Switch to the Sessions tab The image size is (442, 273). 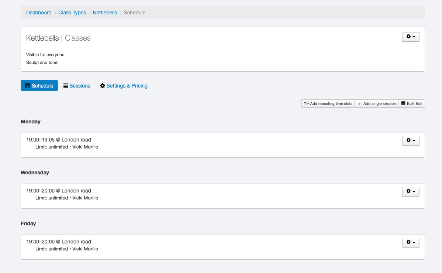pos(80,86)
